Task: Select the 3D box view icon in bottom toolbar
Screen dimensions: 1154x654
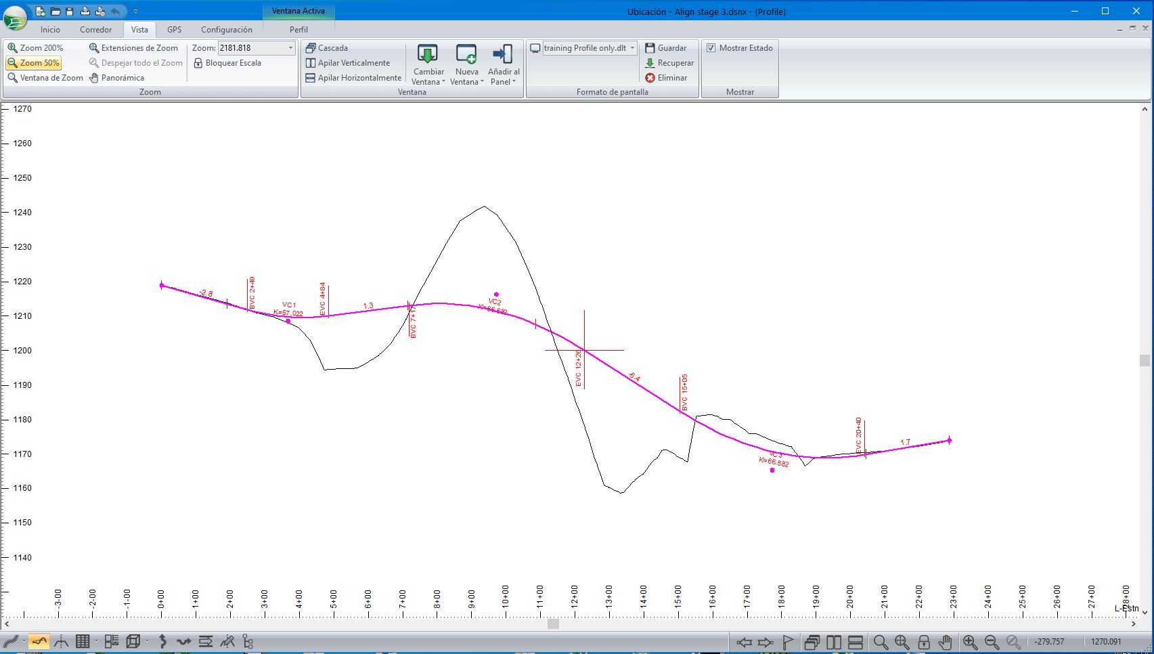Action: pyautogui.click(x=133, y=641)
